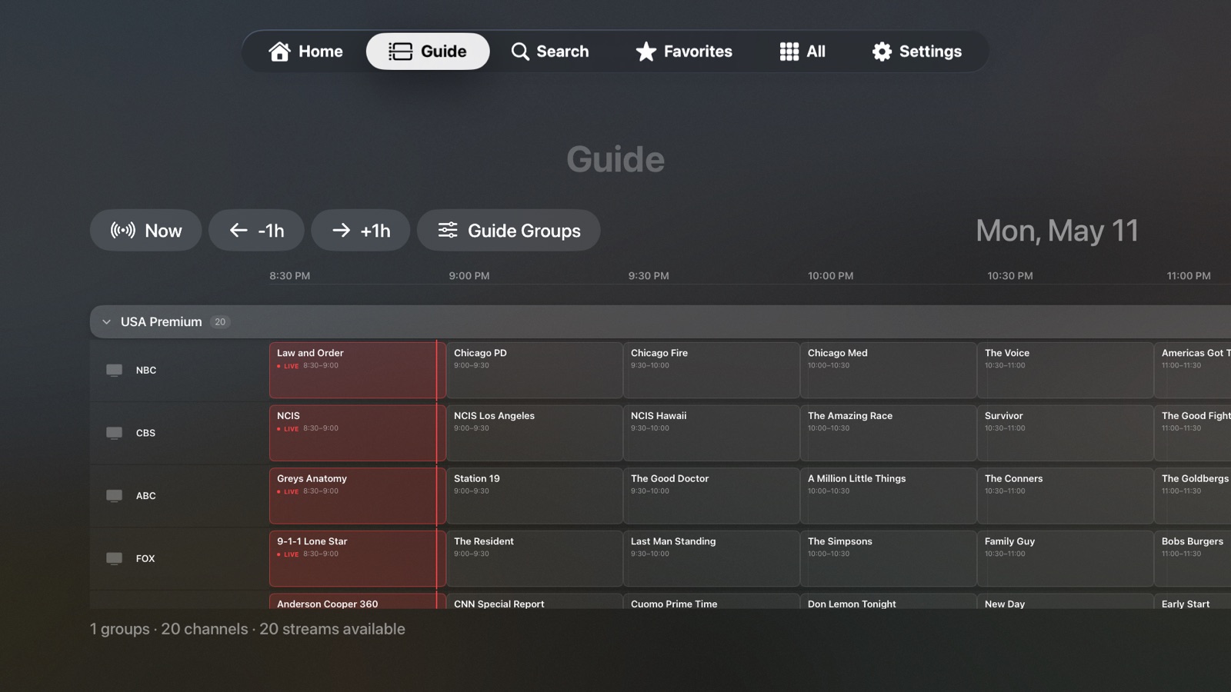Select the Chicago PD program
1231x692 pixels.
point(535,371)
